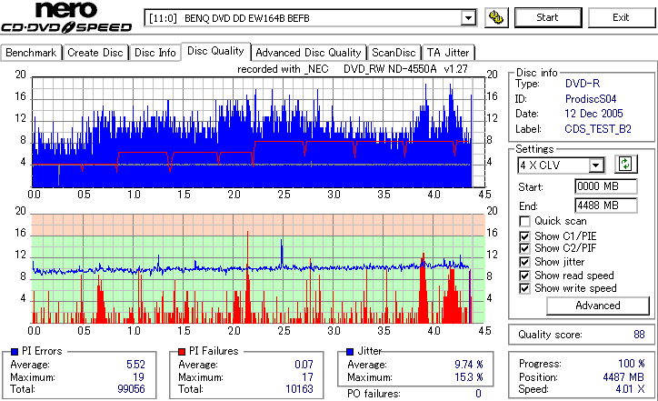
Task: Click the date 12 Dec 2005
Action: pos(593,114)
